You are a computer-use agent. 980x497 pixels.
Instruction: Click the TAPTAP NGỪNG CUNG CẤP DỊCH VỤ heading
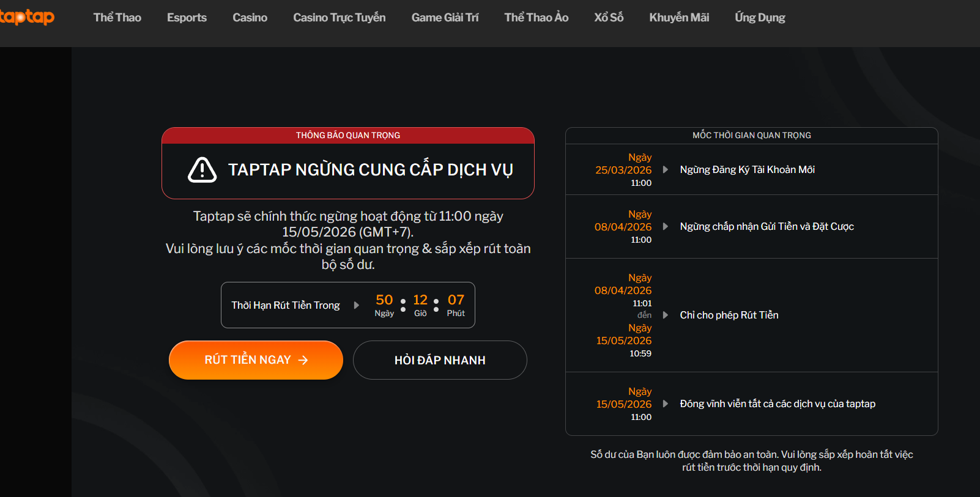coord(371,169)
